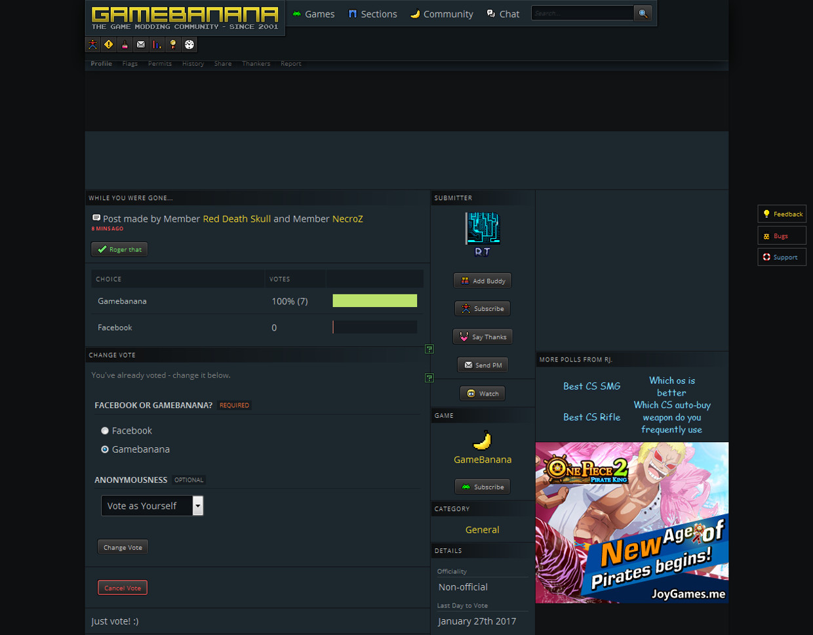
Task: Click the GameBanana banana game icon
Action: [x=483, y=440]
